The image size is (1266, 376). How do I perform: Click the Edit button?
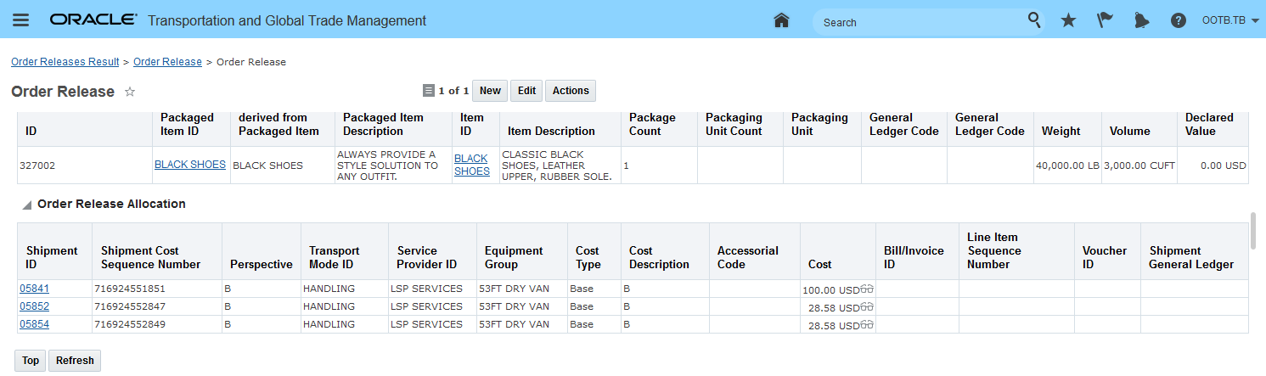[526, 91]
